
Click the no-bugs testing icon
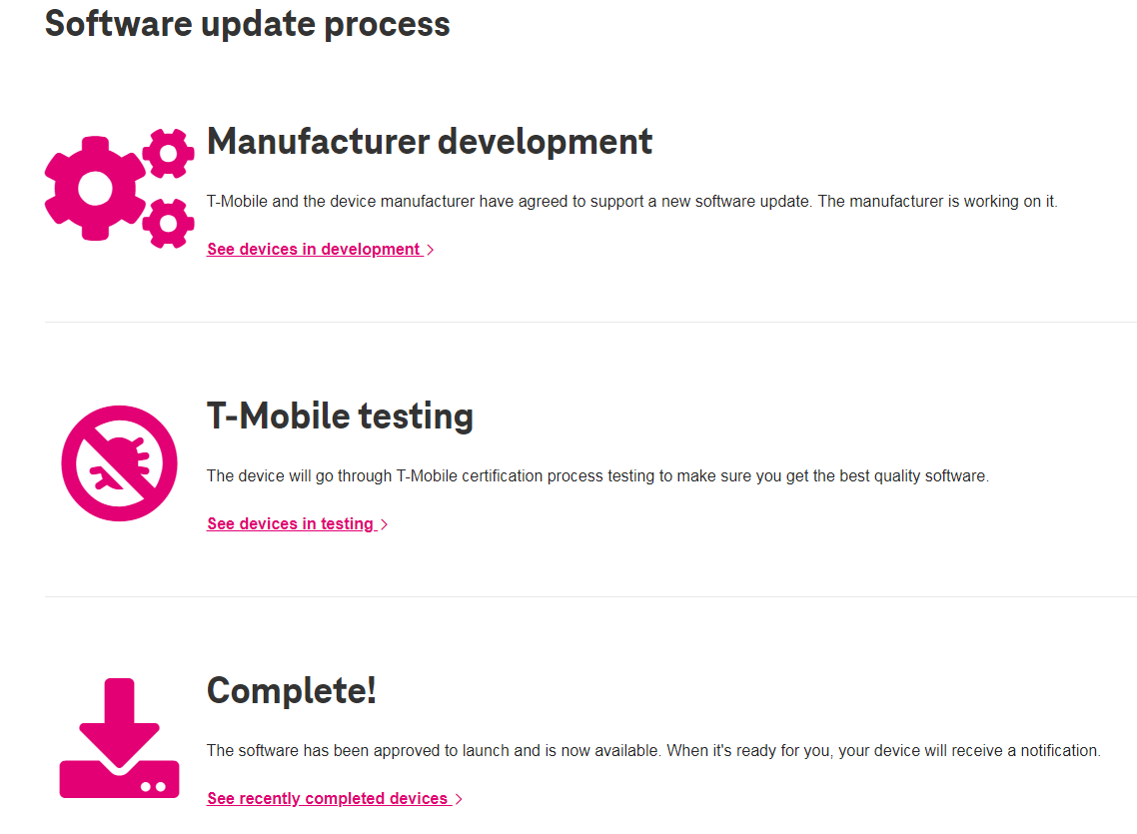pyautogui.click(x=119, y=463)
